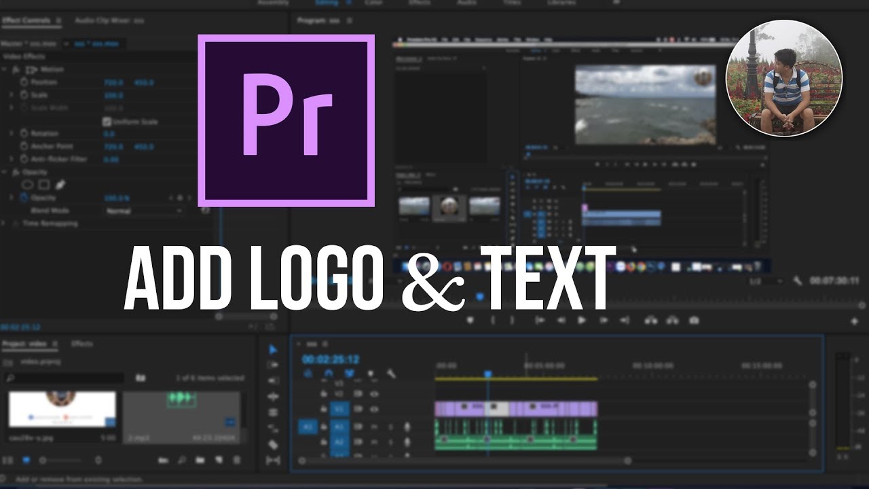The height and width of the screenshot is (489, 869).
Task: Click the Opacity percentage value
Action: tap(117, 198)
